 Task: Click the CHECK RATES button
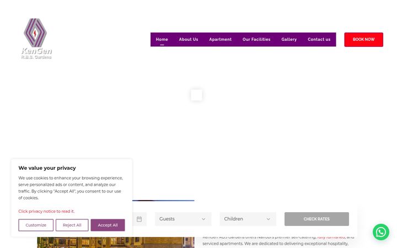coord(316,219)
